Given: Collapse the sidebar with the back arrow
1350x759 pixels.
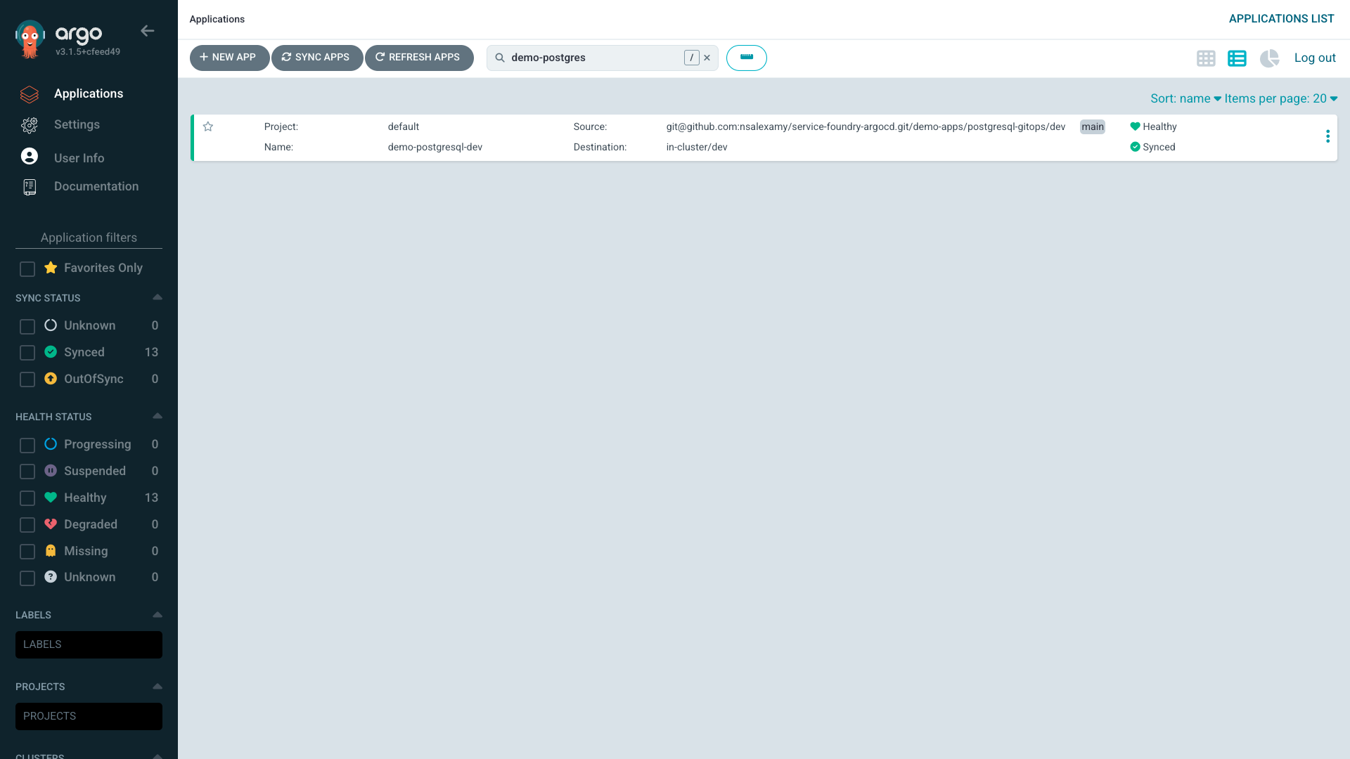Looking at the screenshot, I should coord(147,31).
